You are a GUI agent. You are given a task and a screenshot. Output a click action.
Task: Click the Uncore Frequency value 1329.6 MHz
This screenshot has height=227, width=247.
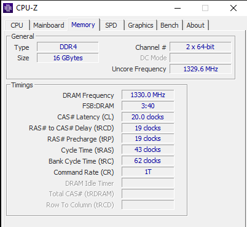(x=200, y=69)
